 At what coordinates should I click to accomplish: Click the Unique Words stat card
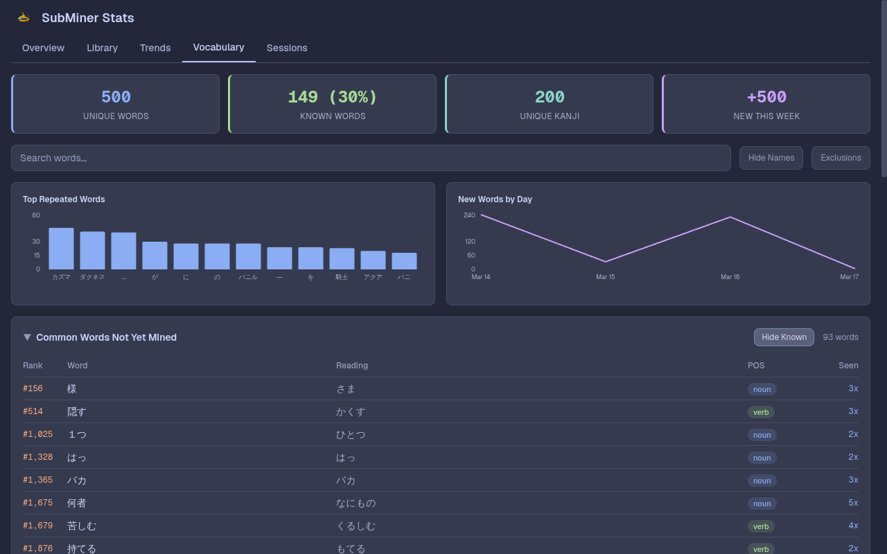click(116, 104)
